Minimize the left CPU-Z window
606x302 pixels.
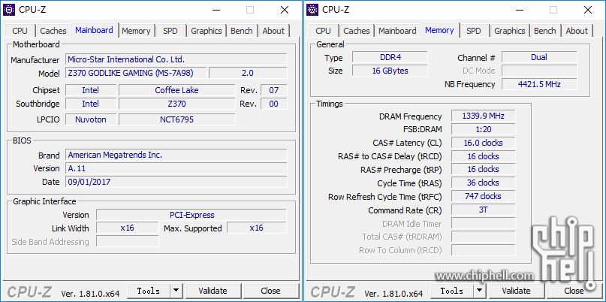coord(217,10)
